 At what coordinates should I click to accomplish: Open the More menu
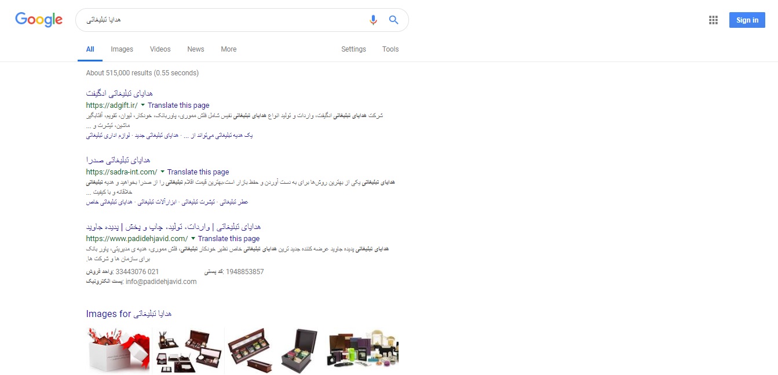coord(229,49)
